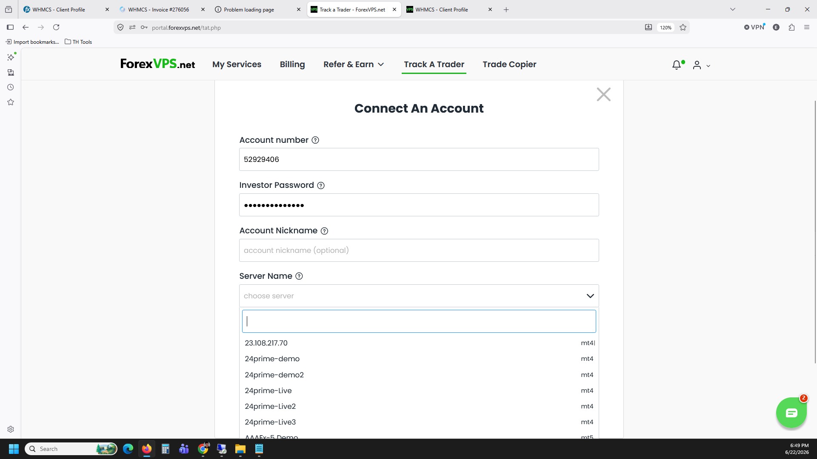
Task: Select server 24prime-Live3
Action: point(419,422)
